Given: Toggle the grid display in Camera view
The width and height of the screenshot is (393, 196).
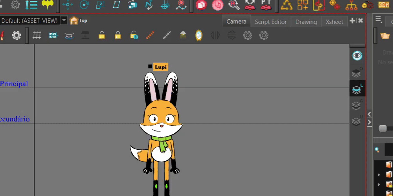Looking at the screenshot, I should tap(37, 36).
